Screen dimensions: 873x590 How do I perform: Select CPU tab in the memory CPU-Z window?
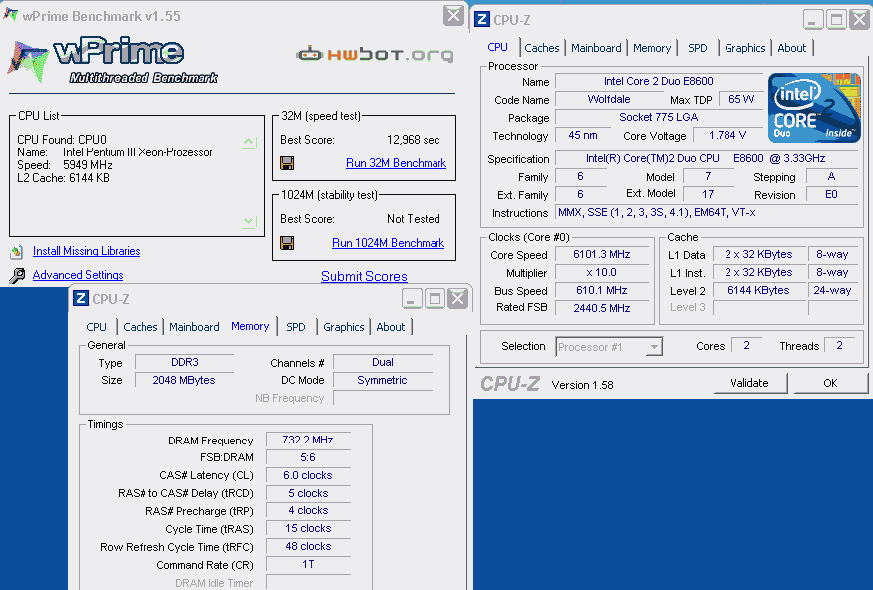coord(96,327)
